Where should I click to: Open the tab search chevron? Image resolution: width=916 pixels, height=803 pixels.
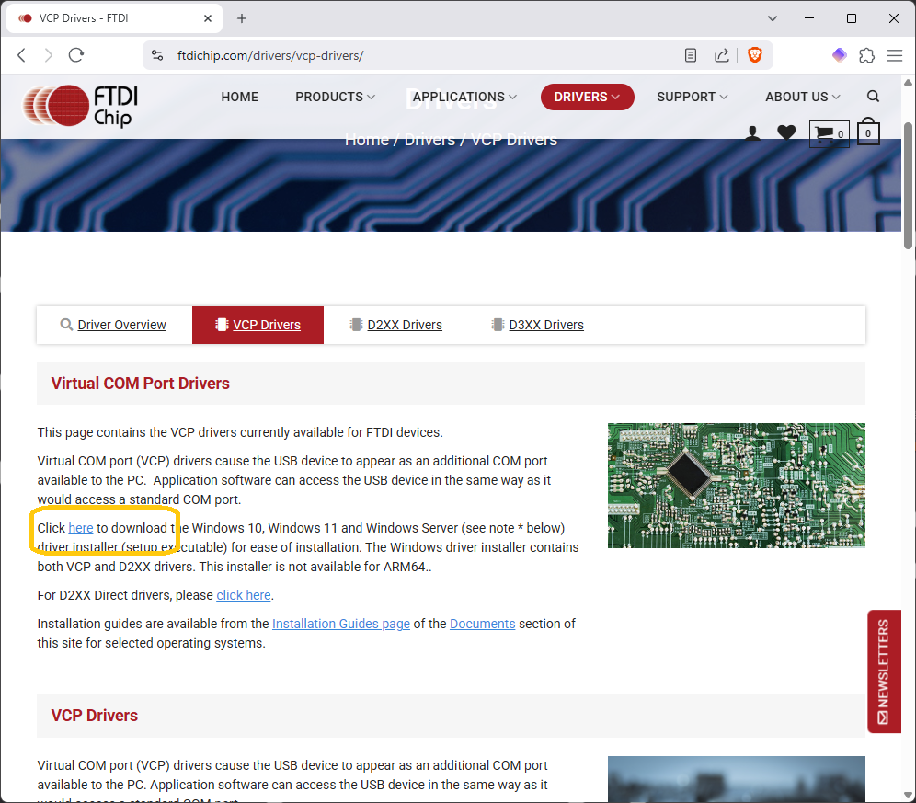773,18
